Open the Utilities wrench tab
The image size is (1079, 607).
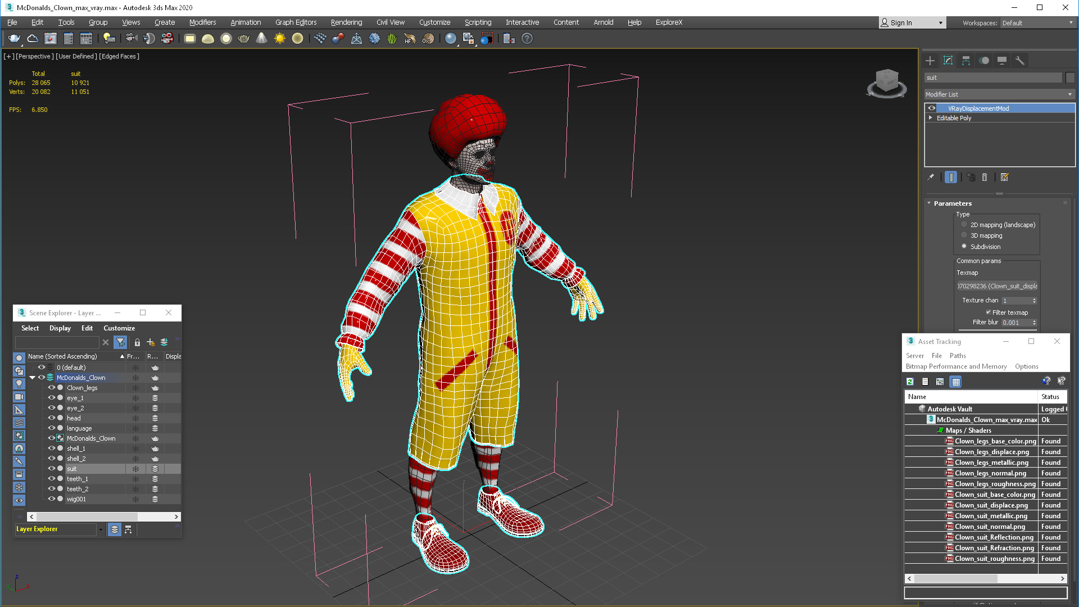[x=1020, y=61]
